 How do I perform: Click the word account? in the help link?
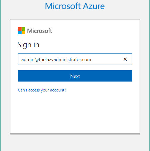point(58,90)
